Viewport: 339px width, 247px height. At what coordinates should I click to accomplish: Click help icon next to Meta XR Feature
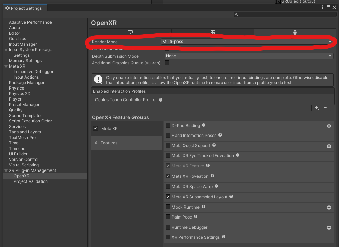[x=208, y=166]
